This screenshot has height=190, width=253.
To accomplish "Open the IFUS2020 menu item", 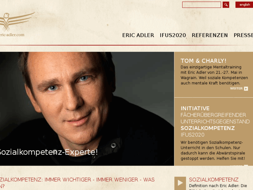I will [x=173, y=35].
